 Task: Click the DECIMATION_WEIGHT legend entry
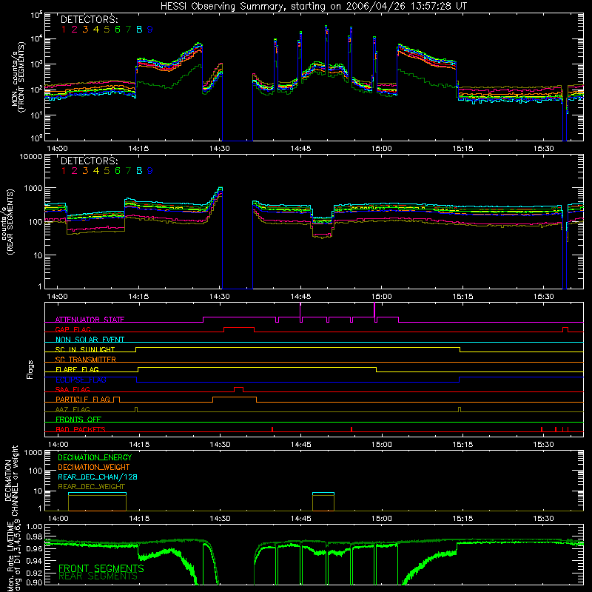(94, 467)
